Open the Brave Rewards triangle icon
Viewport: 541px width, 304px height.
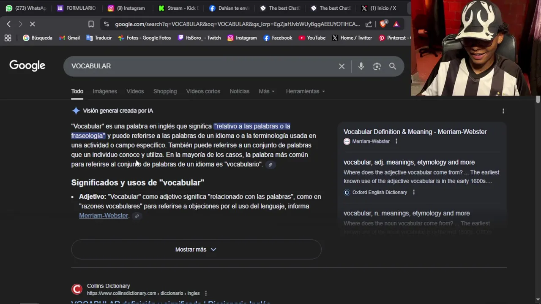[396, 24]
